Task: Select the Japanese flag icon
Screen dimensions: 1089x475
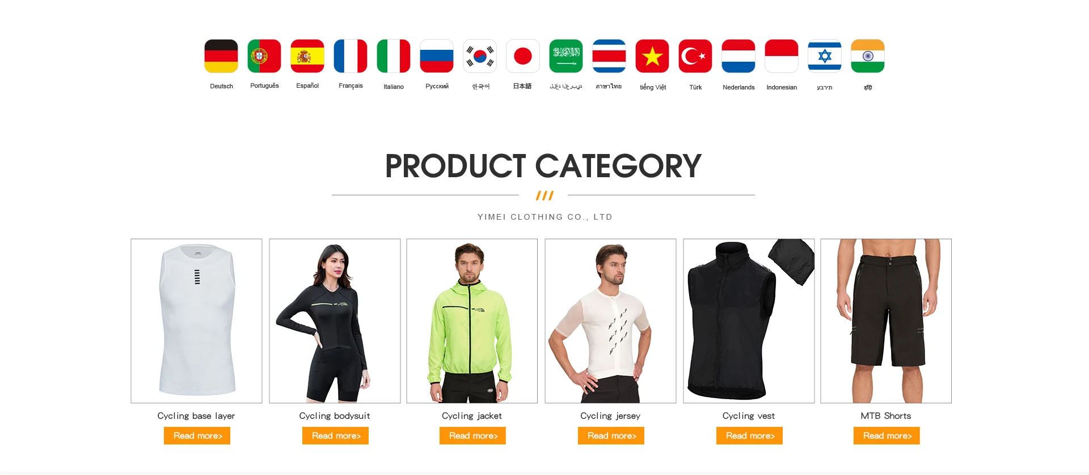Action: click(x=523, y=56)
